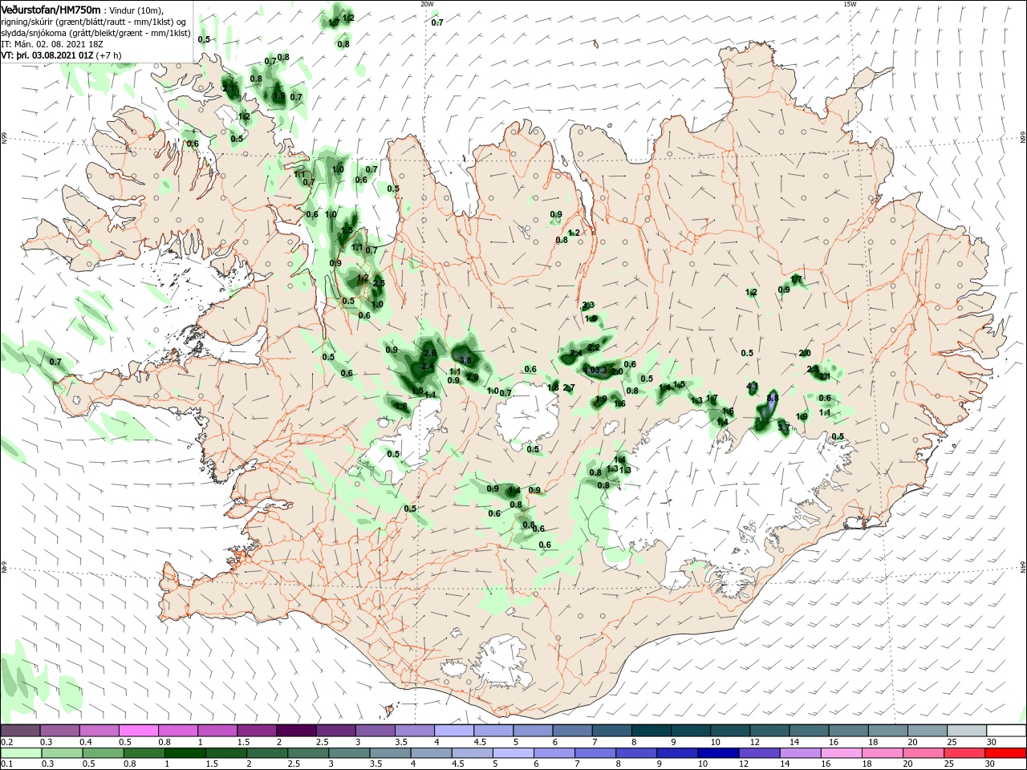Click the light lavender swatch labeled 4 in the upper legend

453,731
